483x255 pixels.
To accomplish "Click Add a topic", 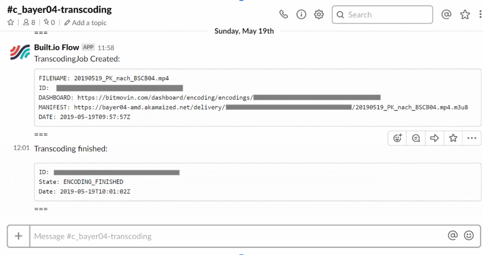I will 85,23.
